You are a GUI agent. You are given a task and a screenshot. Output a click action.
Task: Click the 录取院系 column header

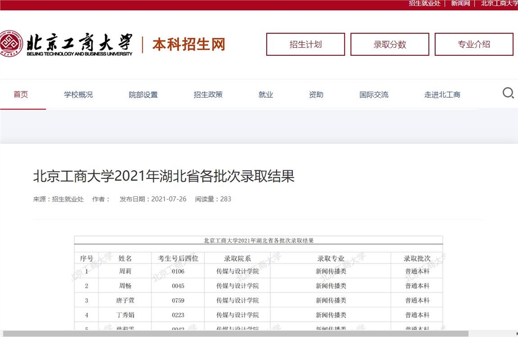click(238, 258)
